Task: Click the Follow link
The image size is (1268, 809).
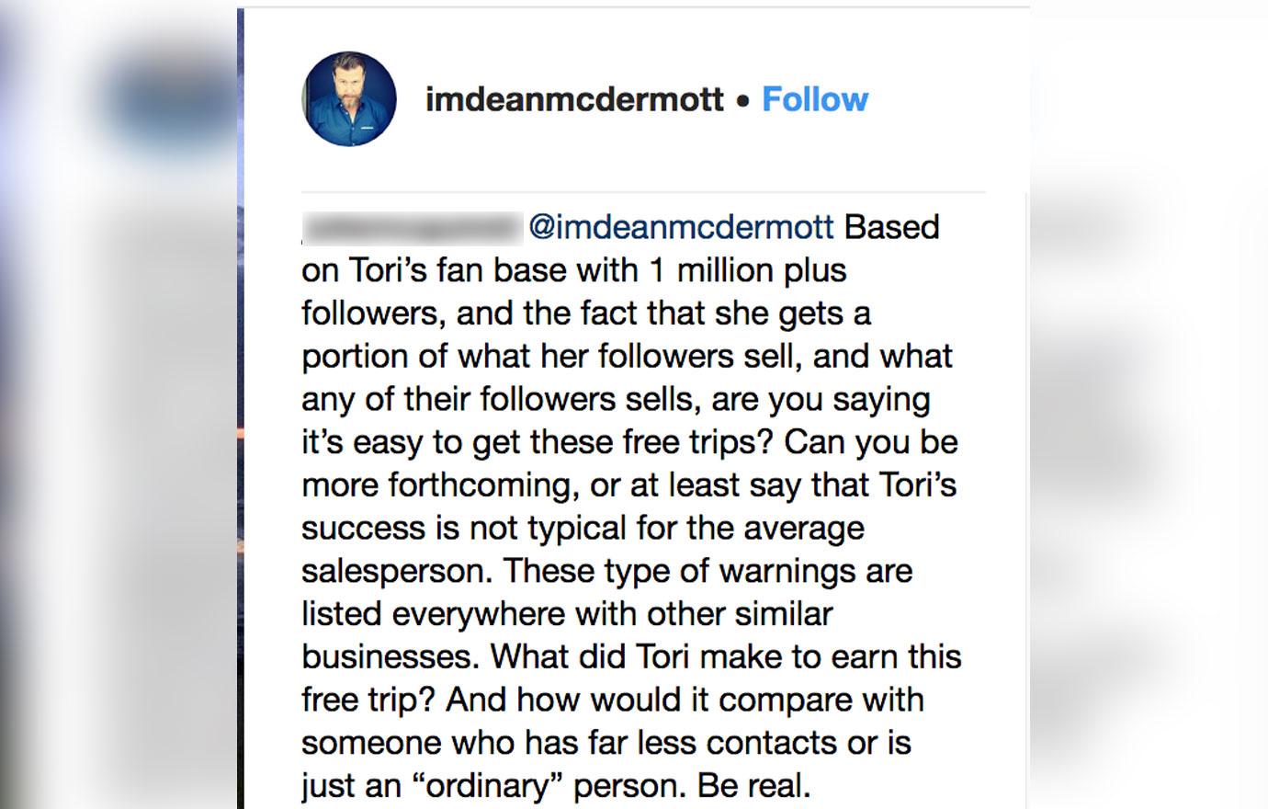Action: [x=815, y=99]
